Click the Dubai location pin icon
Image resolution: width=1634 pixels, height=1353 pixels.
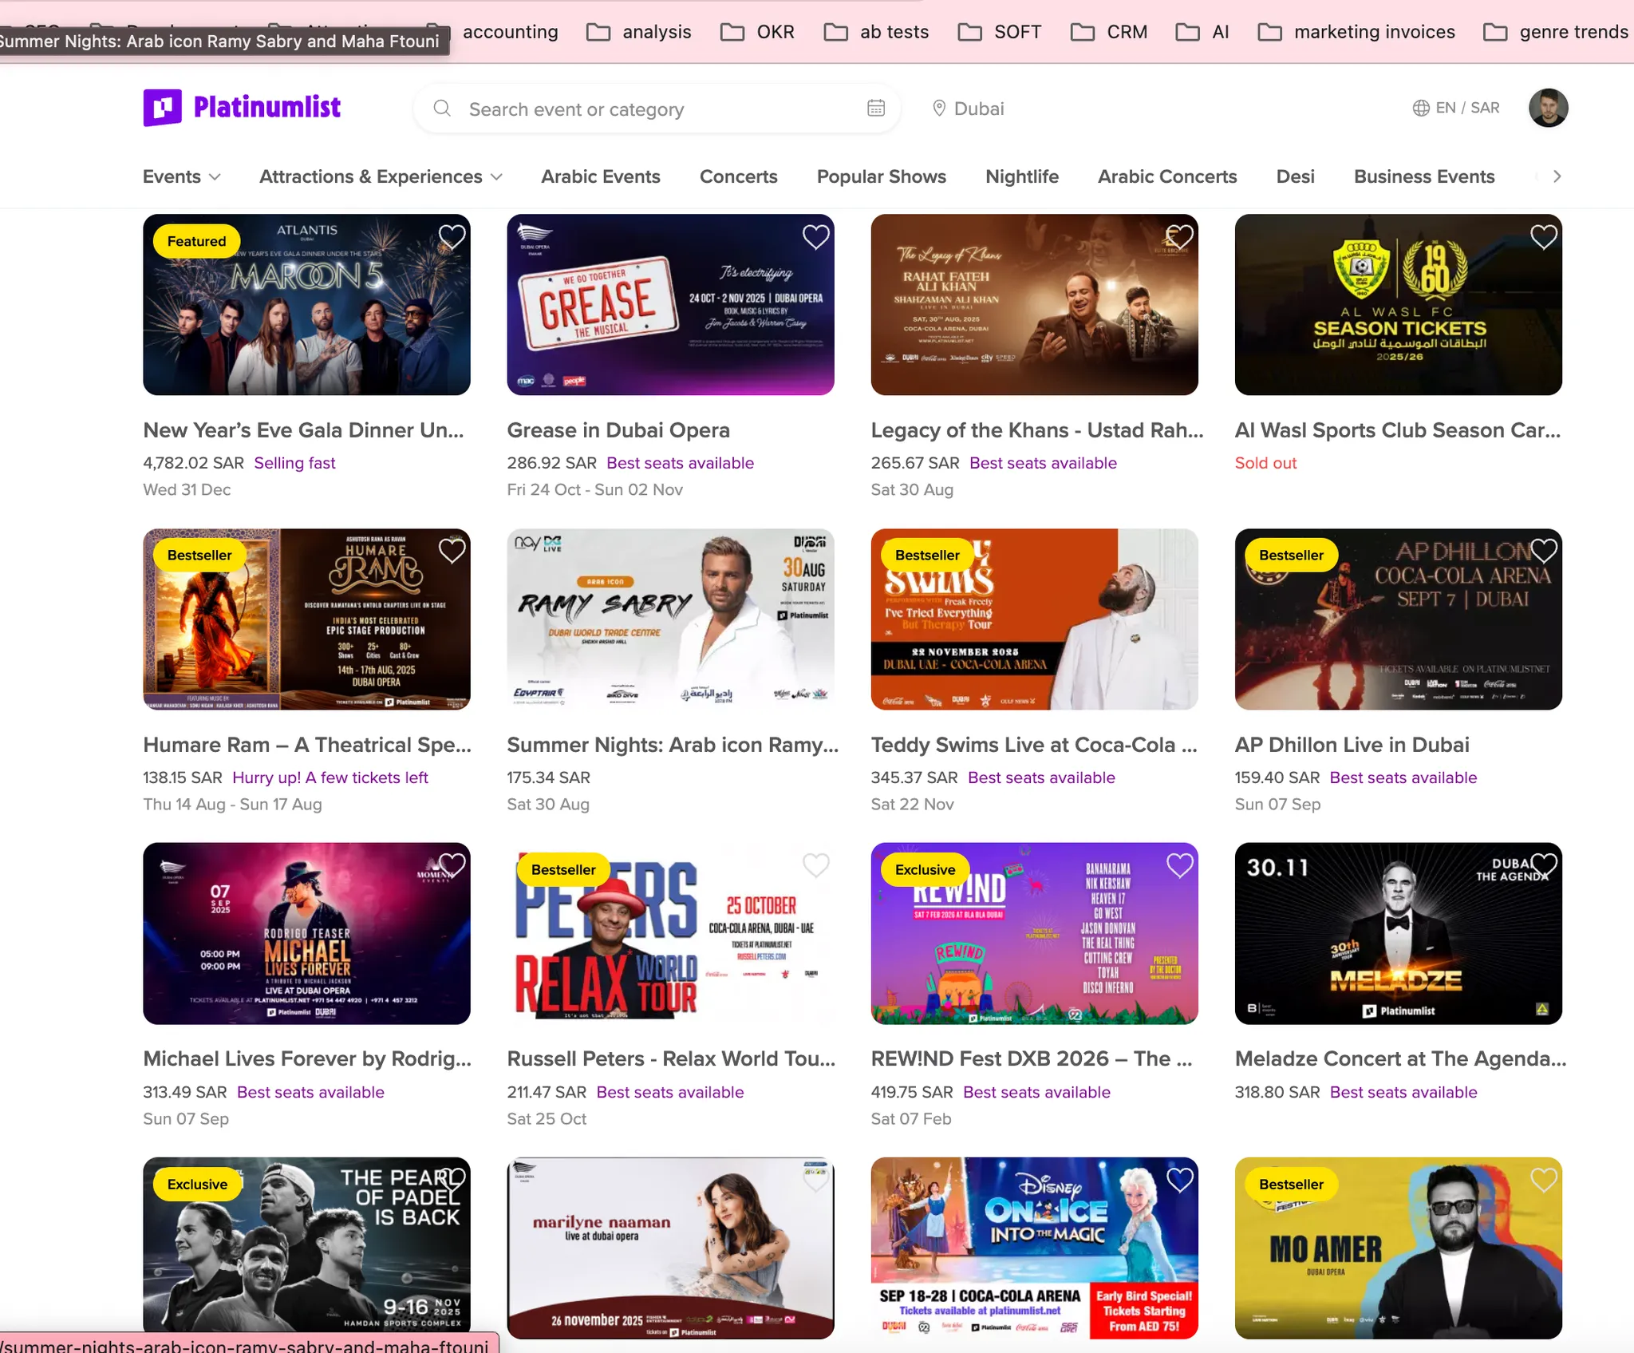click(x=939, y=108)
